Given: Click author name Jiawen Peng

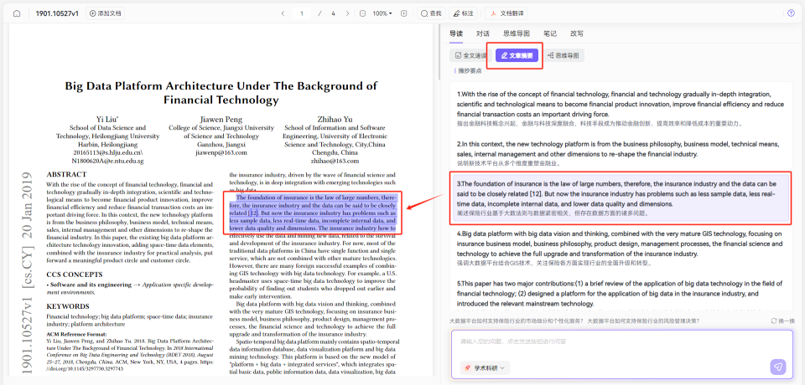Looking at the screenshot, I should coord(221,120).
